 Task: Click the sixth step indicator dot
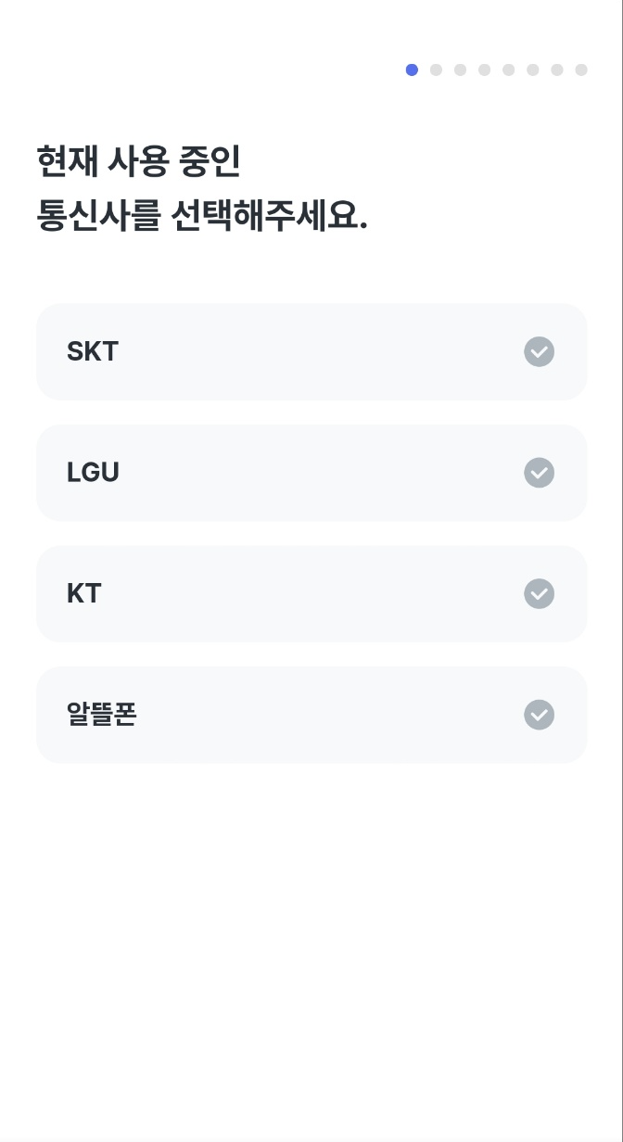pyautogui.click(x=532, y=70)
